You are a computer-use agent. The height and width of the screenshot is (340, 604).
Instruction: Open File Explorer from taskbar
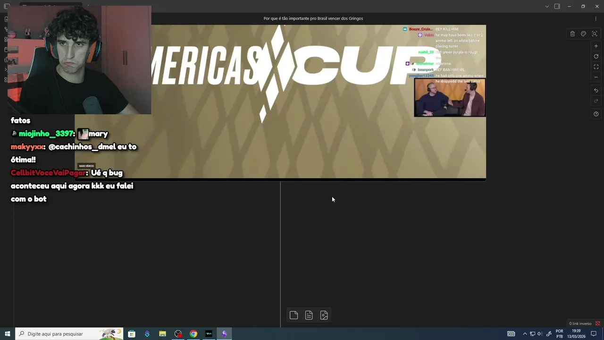click(x=162, y=334)
